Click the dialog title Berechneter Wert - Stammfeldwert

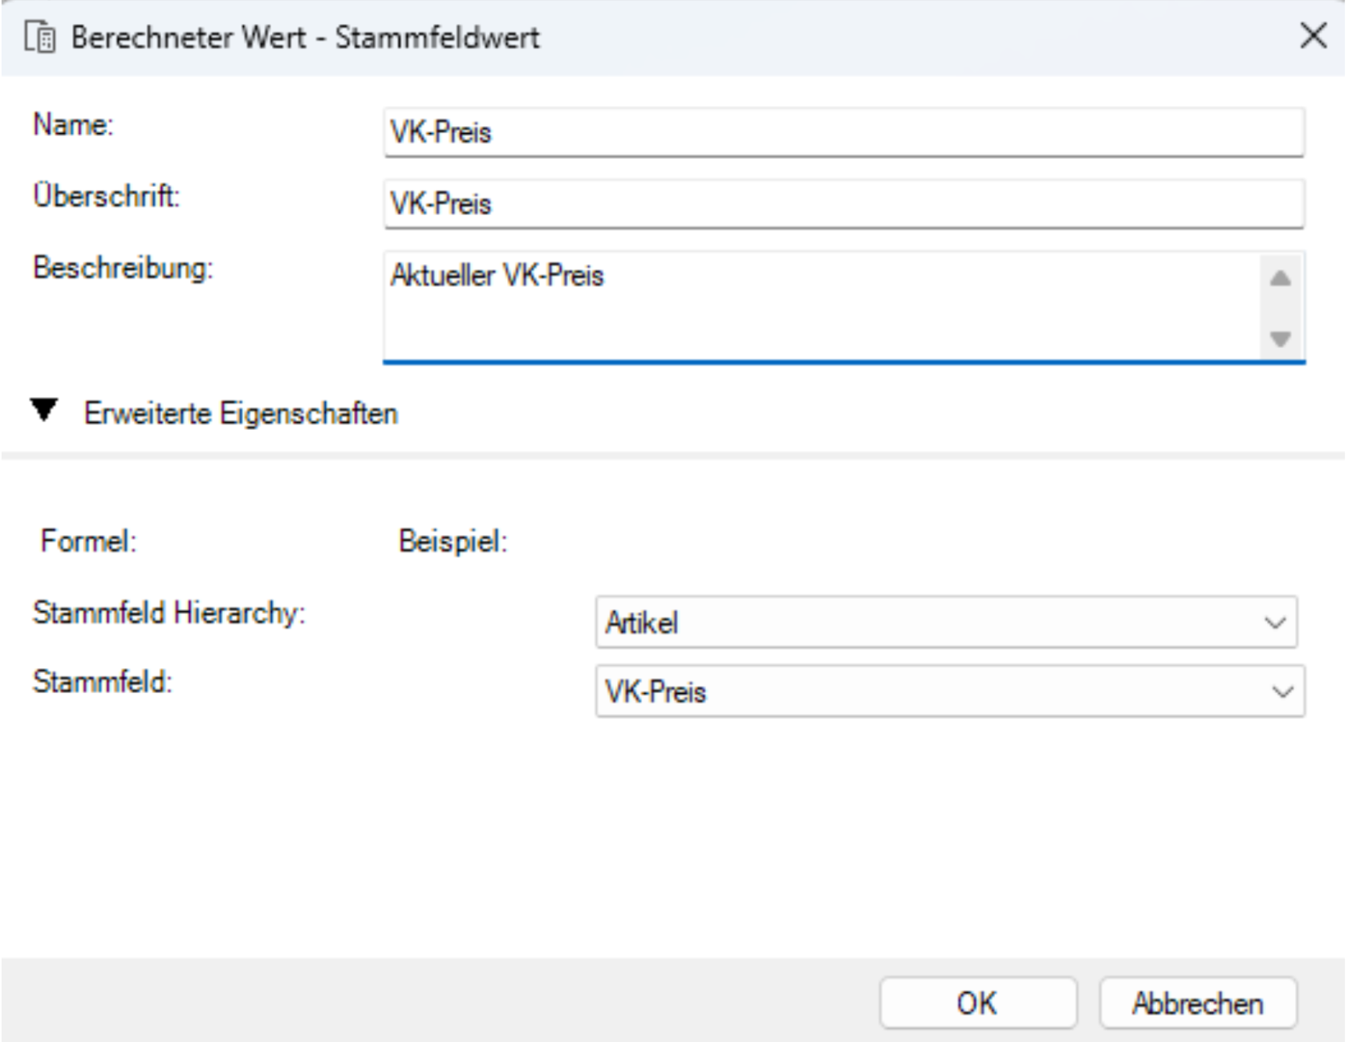[305, 38]
